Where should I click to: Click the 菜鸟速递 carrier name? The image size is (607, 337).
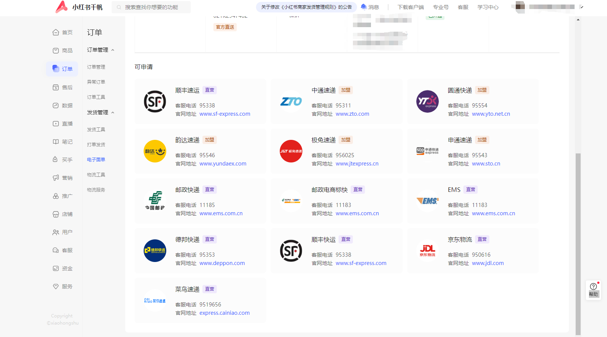pos(187,289)
